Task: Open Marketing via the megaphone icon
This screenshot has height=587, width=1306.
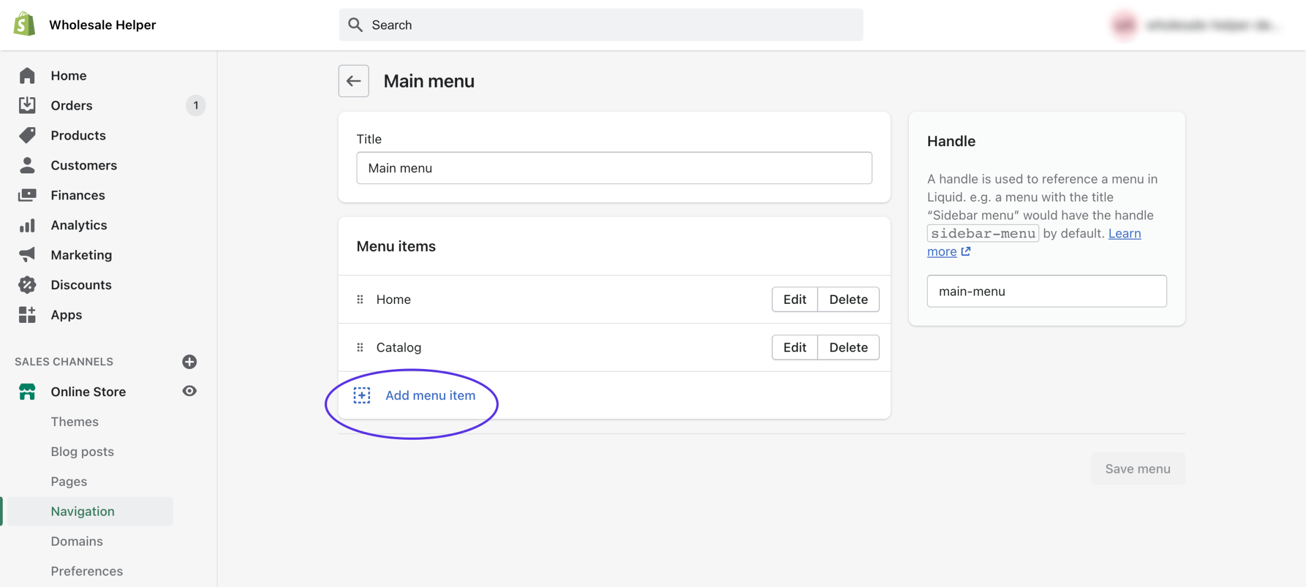Action: click(x=27, y=254)
